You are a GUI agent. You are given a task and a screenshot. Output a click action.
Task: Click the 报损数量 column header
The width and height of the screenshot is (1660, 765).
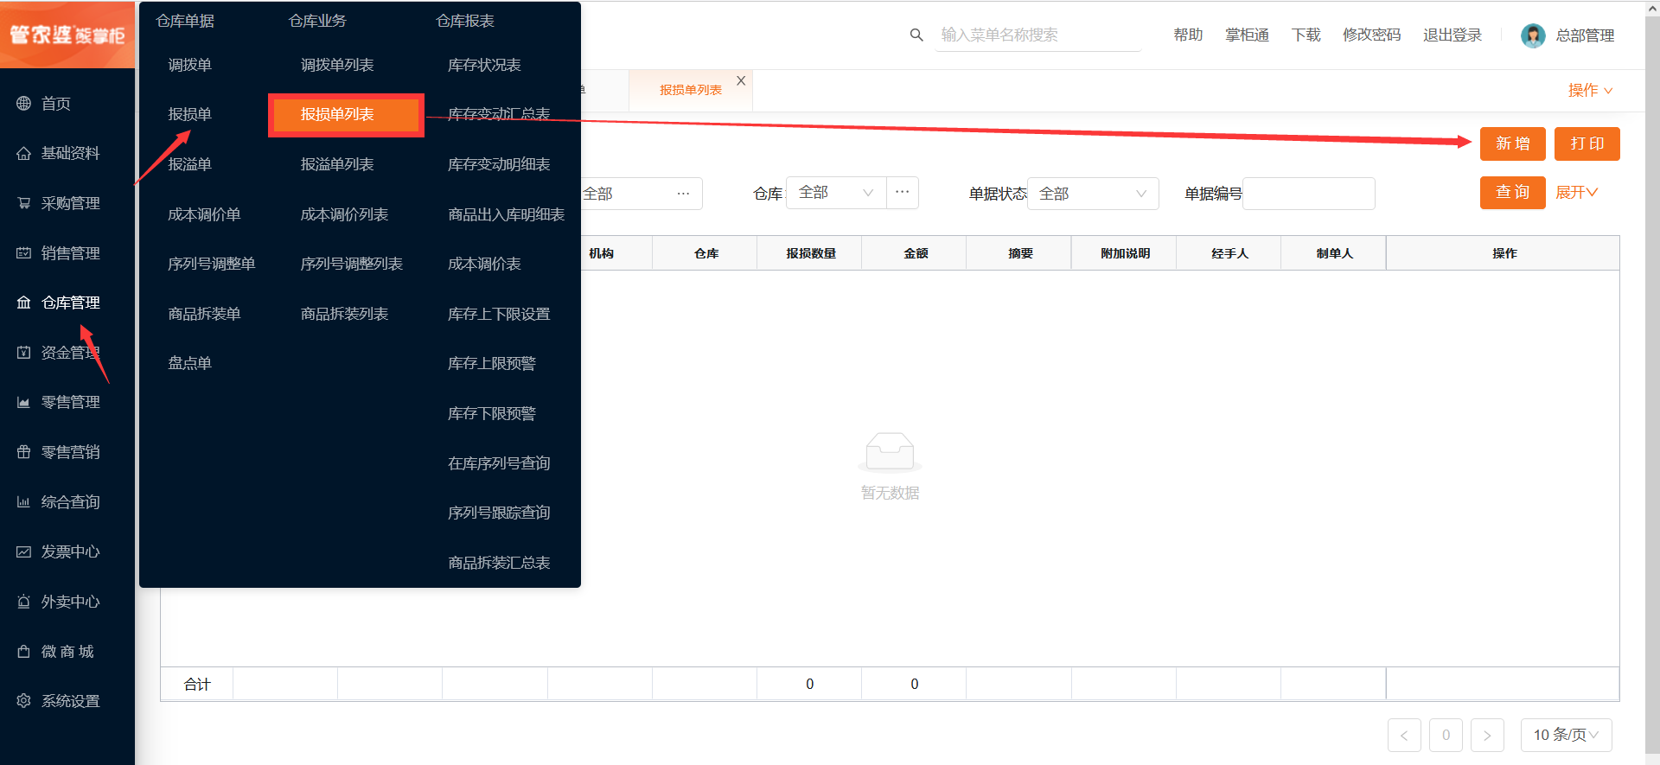[810, 253]
